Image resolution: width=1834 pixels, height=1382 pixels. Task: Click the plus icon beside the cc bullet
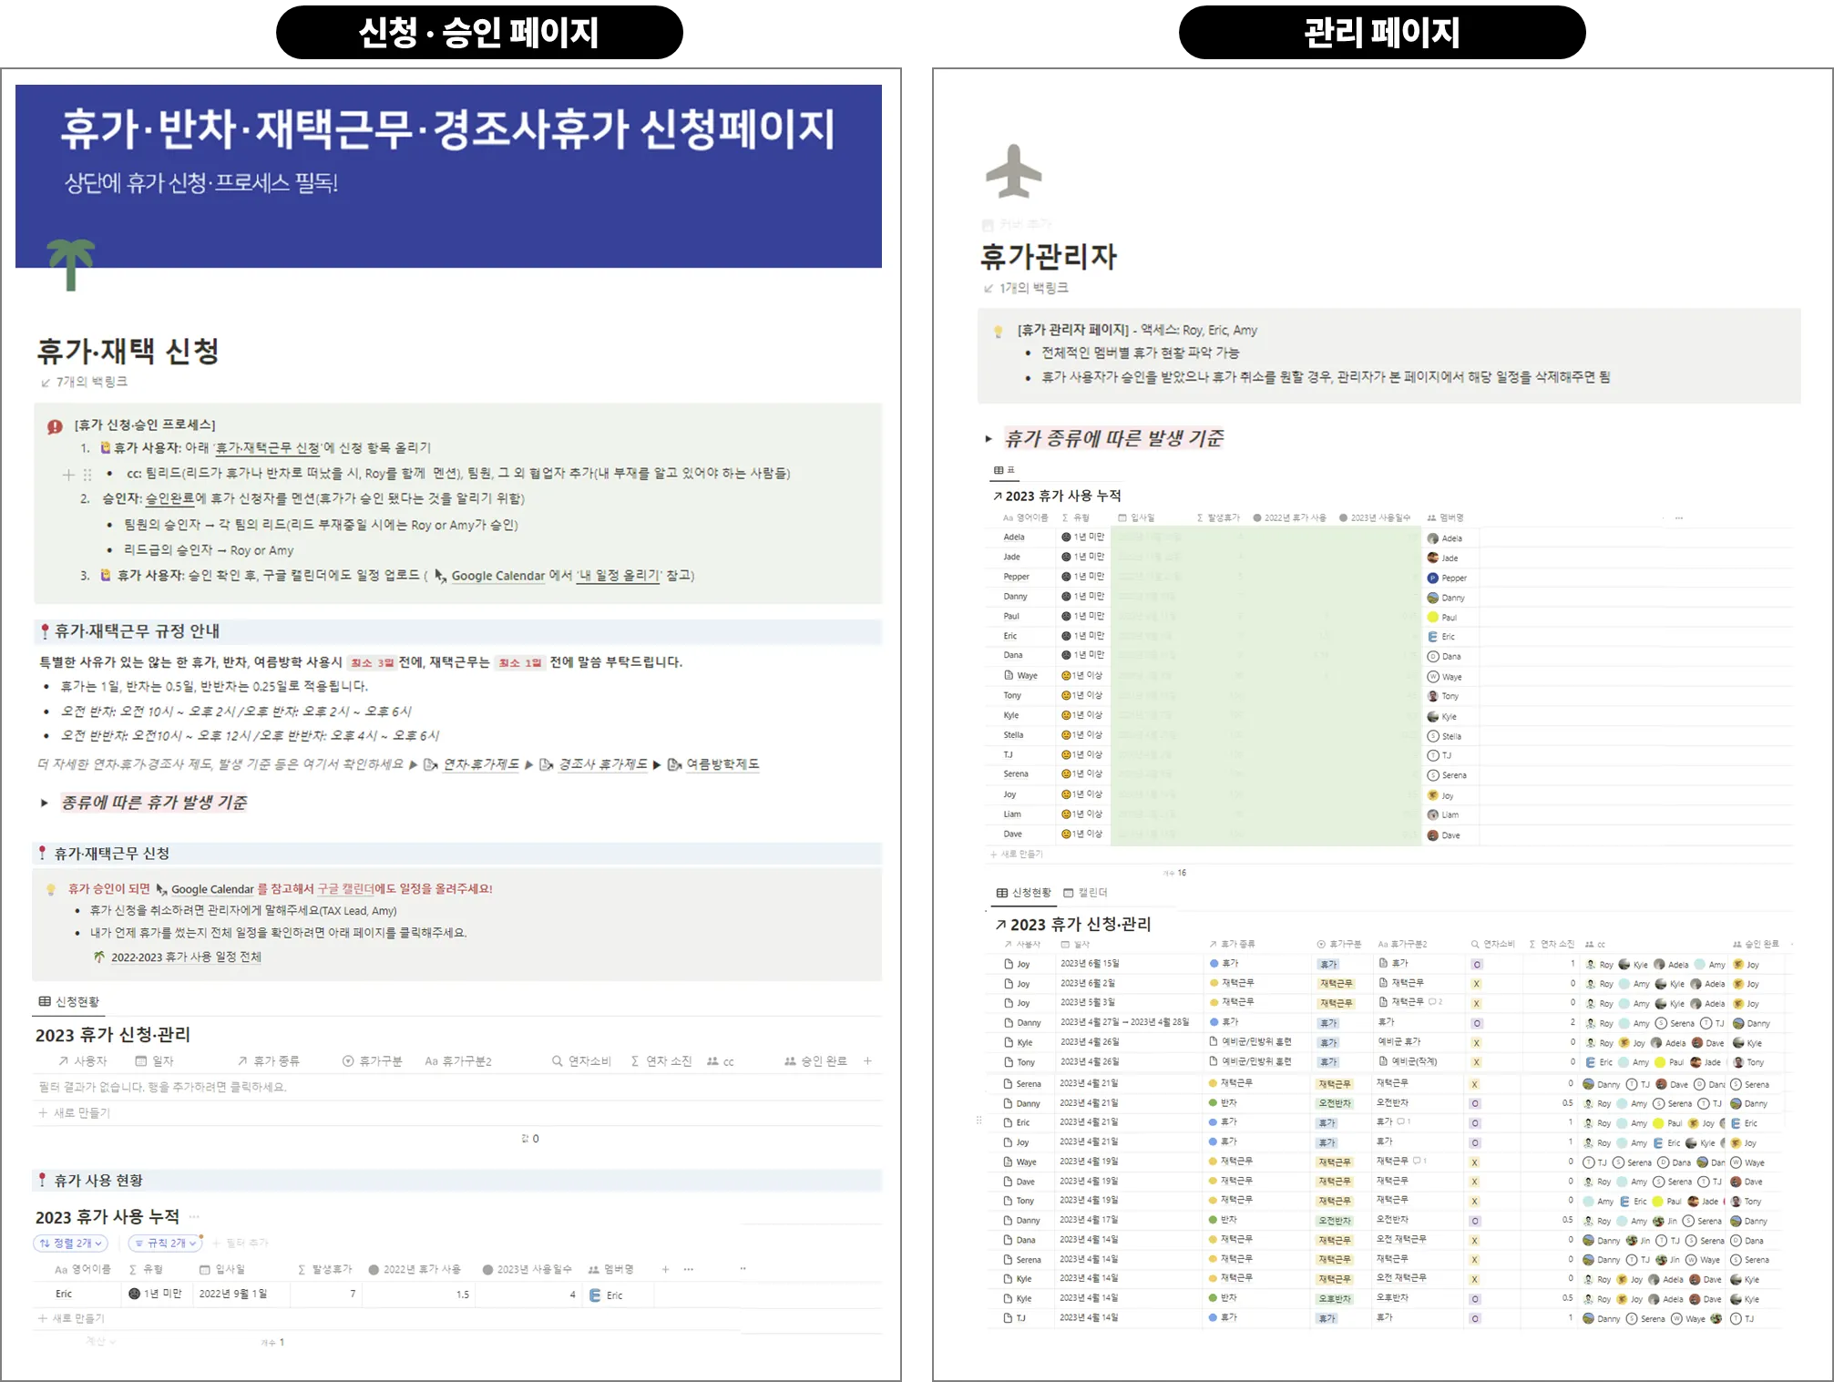tap(68, 475)
